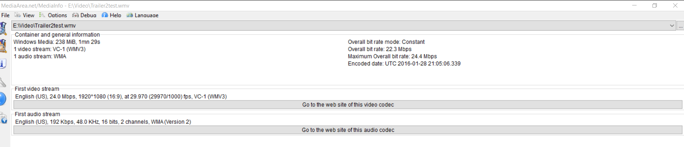
Task: Minimize the MediaInfo window
Action: pos(634,5)
